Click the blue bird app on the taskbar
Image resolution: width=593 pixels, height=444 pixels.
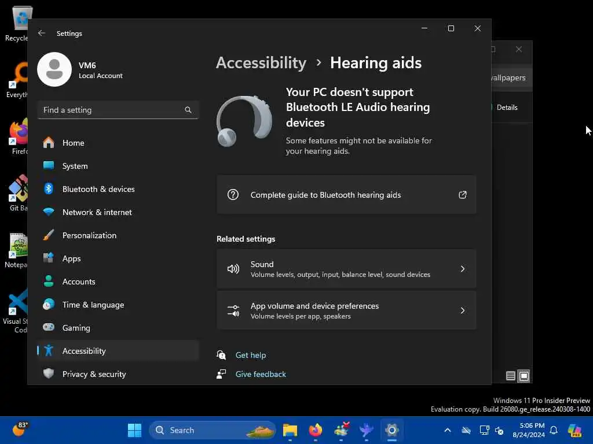[x=367, y=430]
